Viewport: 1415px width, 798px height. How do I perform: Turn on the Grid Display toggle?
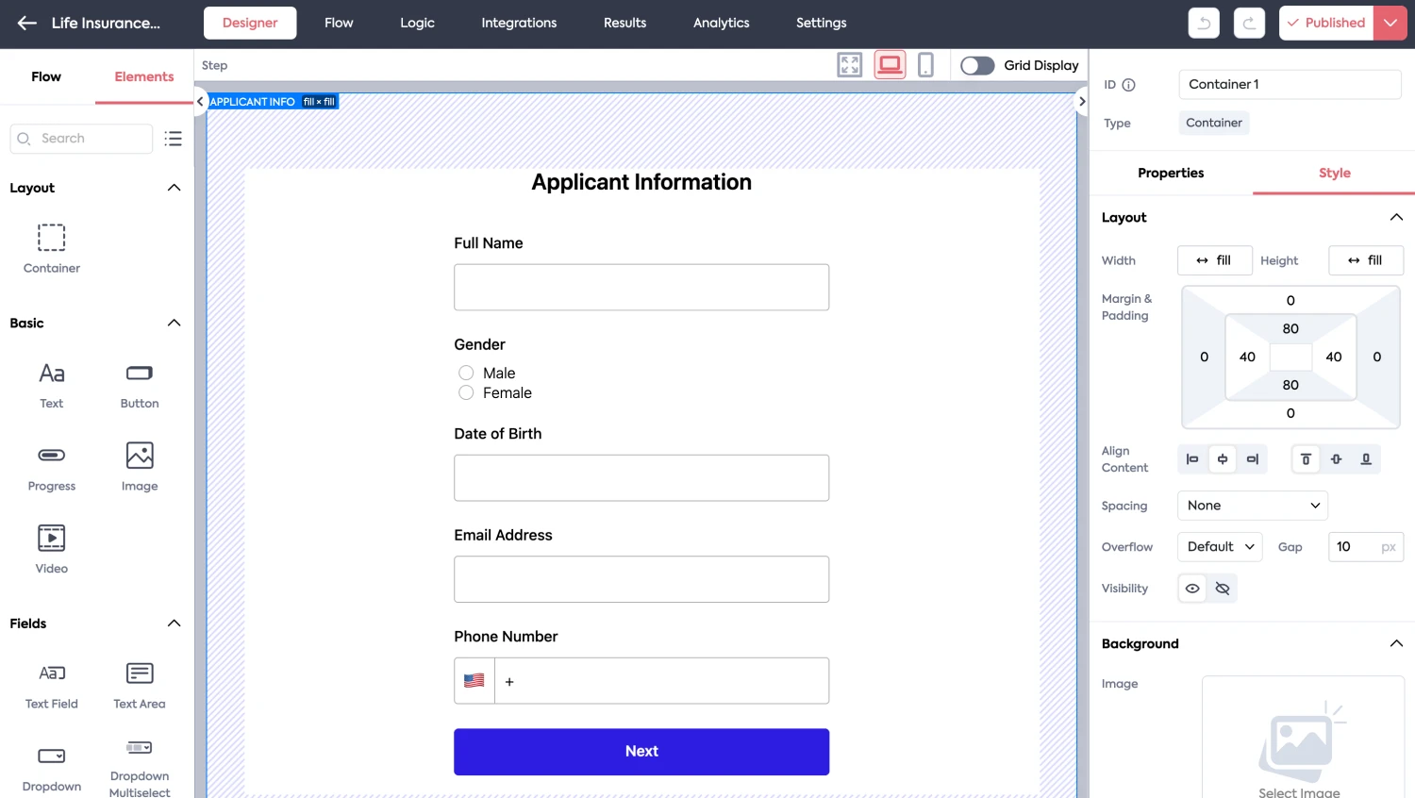[x=977, y=65]
